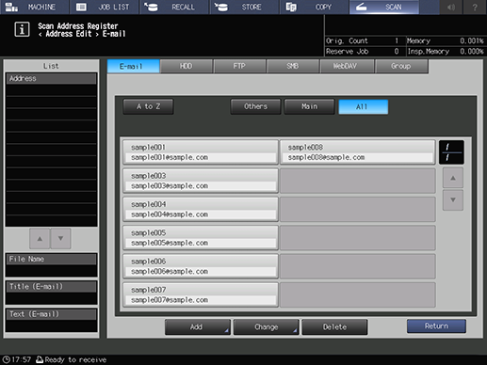Open the Add address menu
Screen dimensions: 487x365
[198, 327]
